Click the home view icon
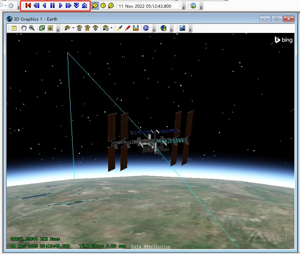 point(79,28)
